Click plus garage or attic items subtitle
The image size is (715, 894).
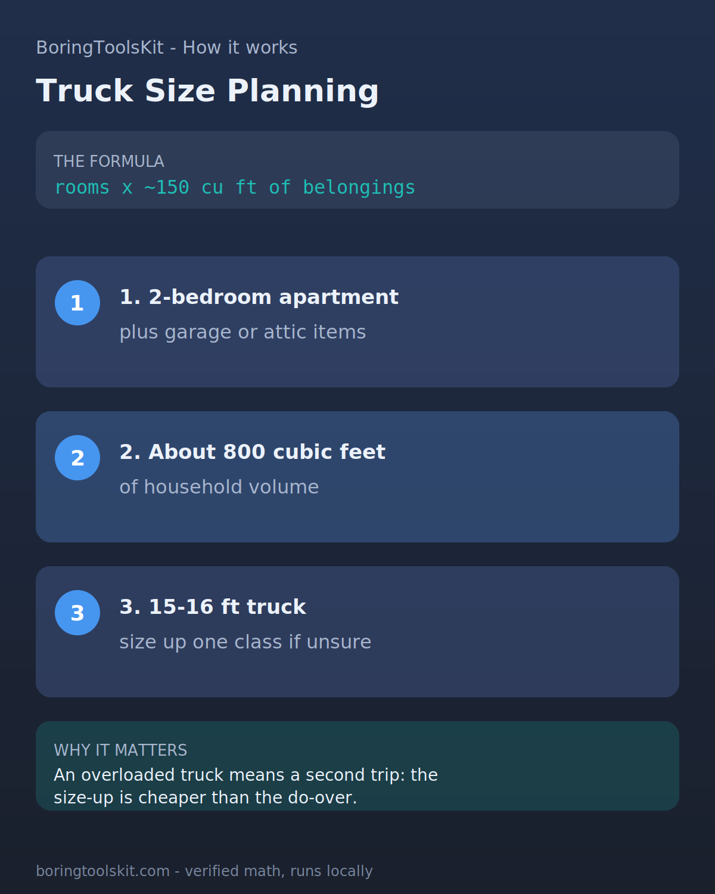pos(243,332)
